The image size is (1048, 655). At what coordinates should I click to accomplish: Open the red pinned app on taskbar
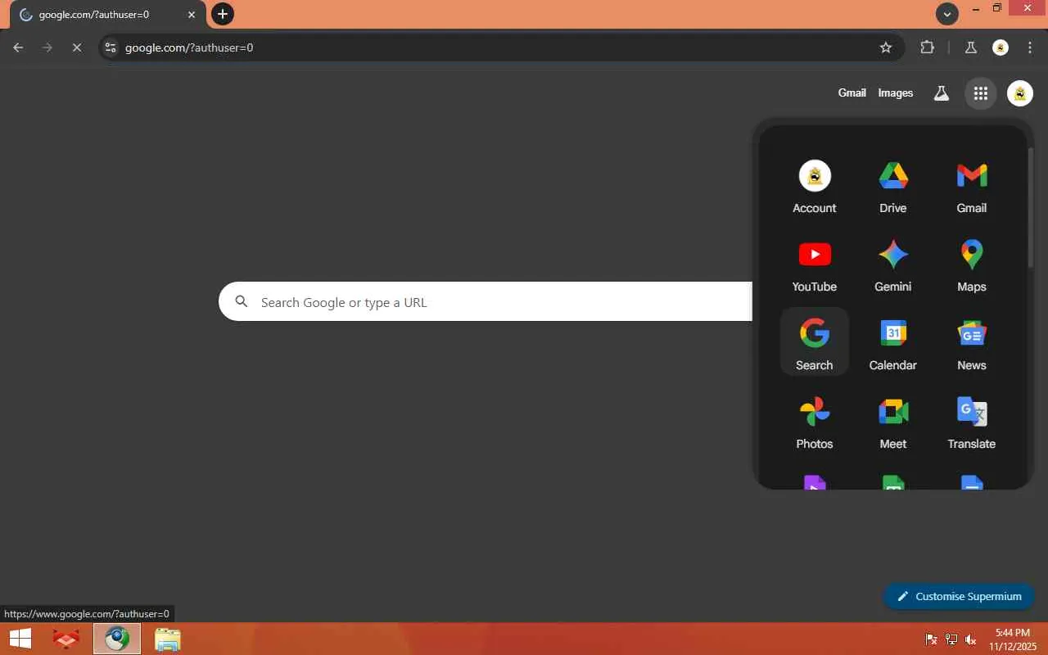pos(66,639)
